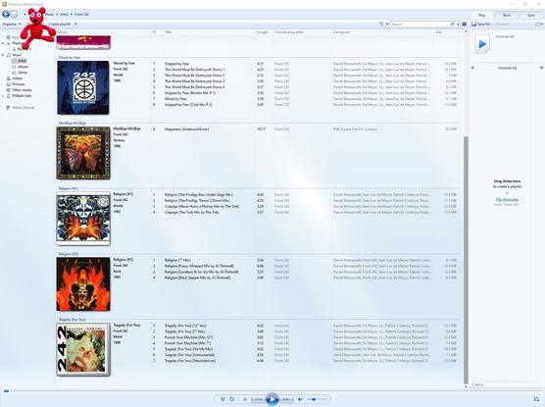Skip to the previous track
The height and width of the screenshot is (407, 545).
click(258, 399)
